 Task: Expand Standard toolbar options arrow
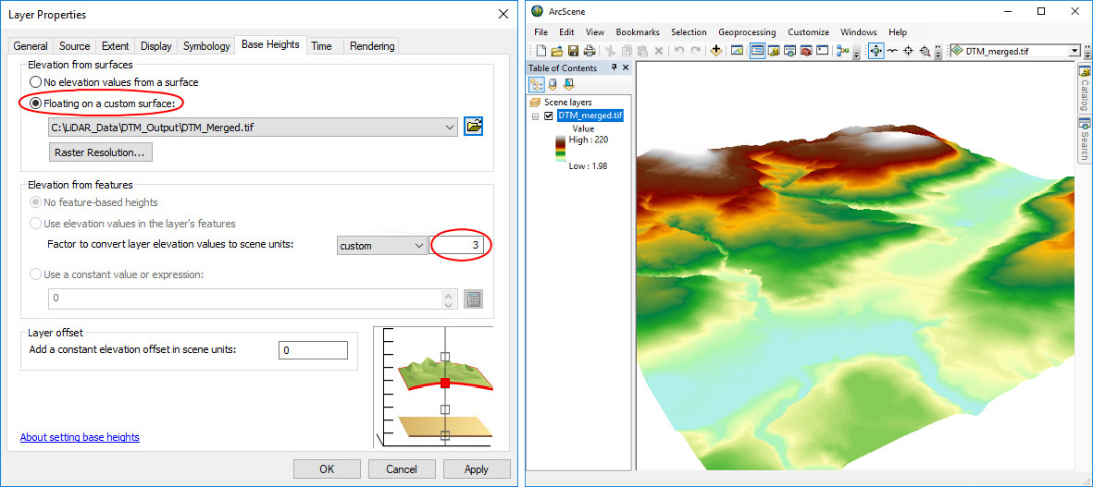856,55
